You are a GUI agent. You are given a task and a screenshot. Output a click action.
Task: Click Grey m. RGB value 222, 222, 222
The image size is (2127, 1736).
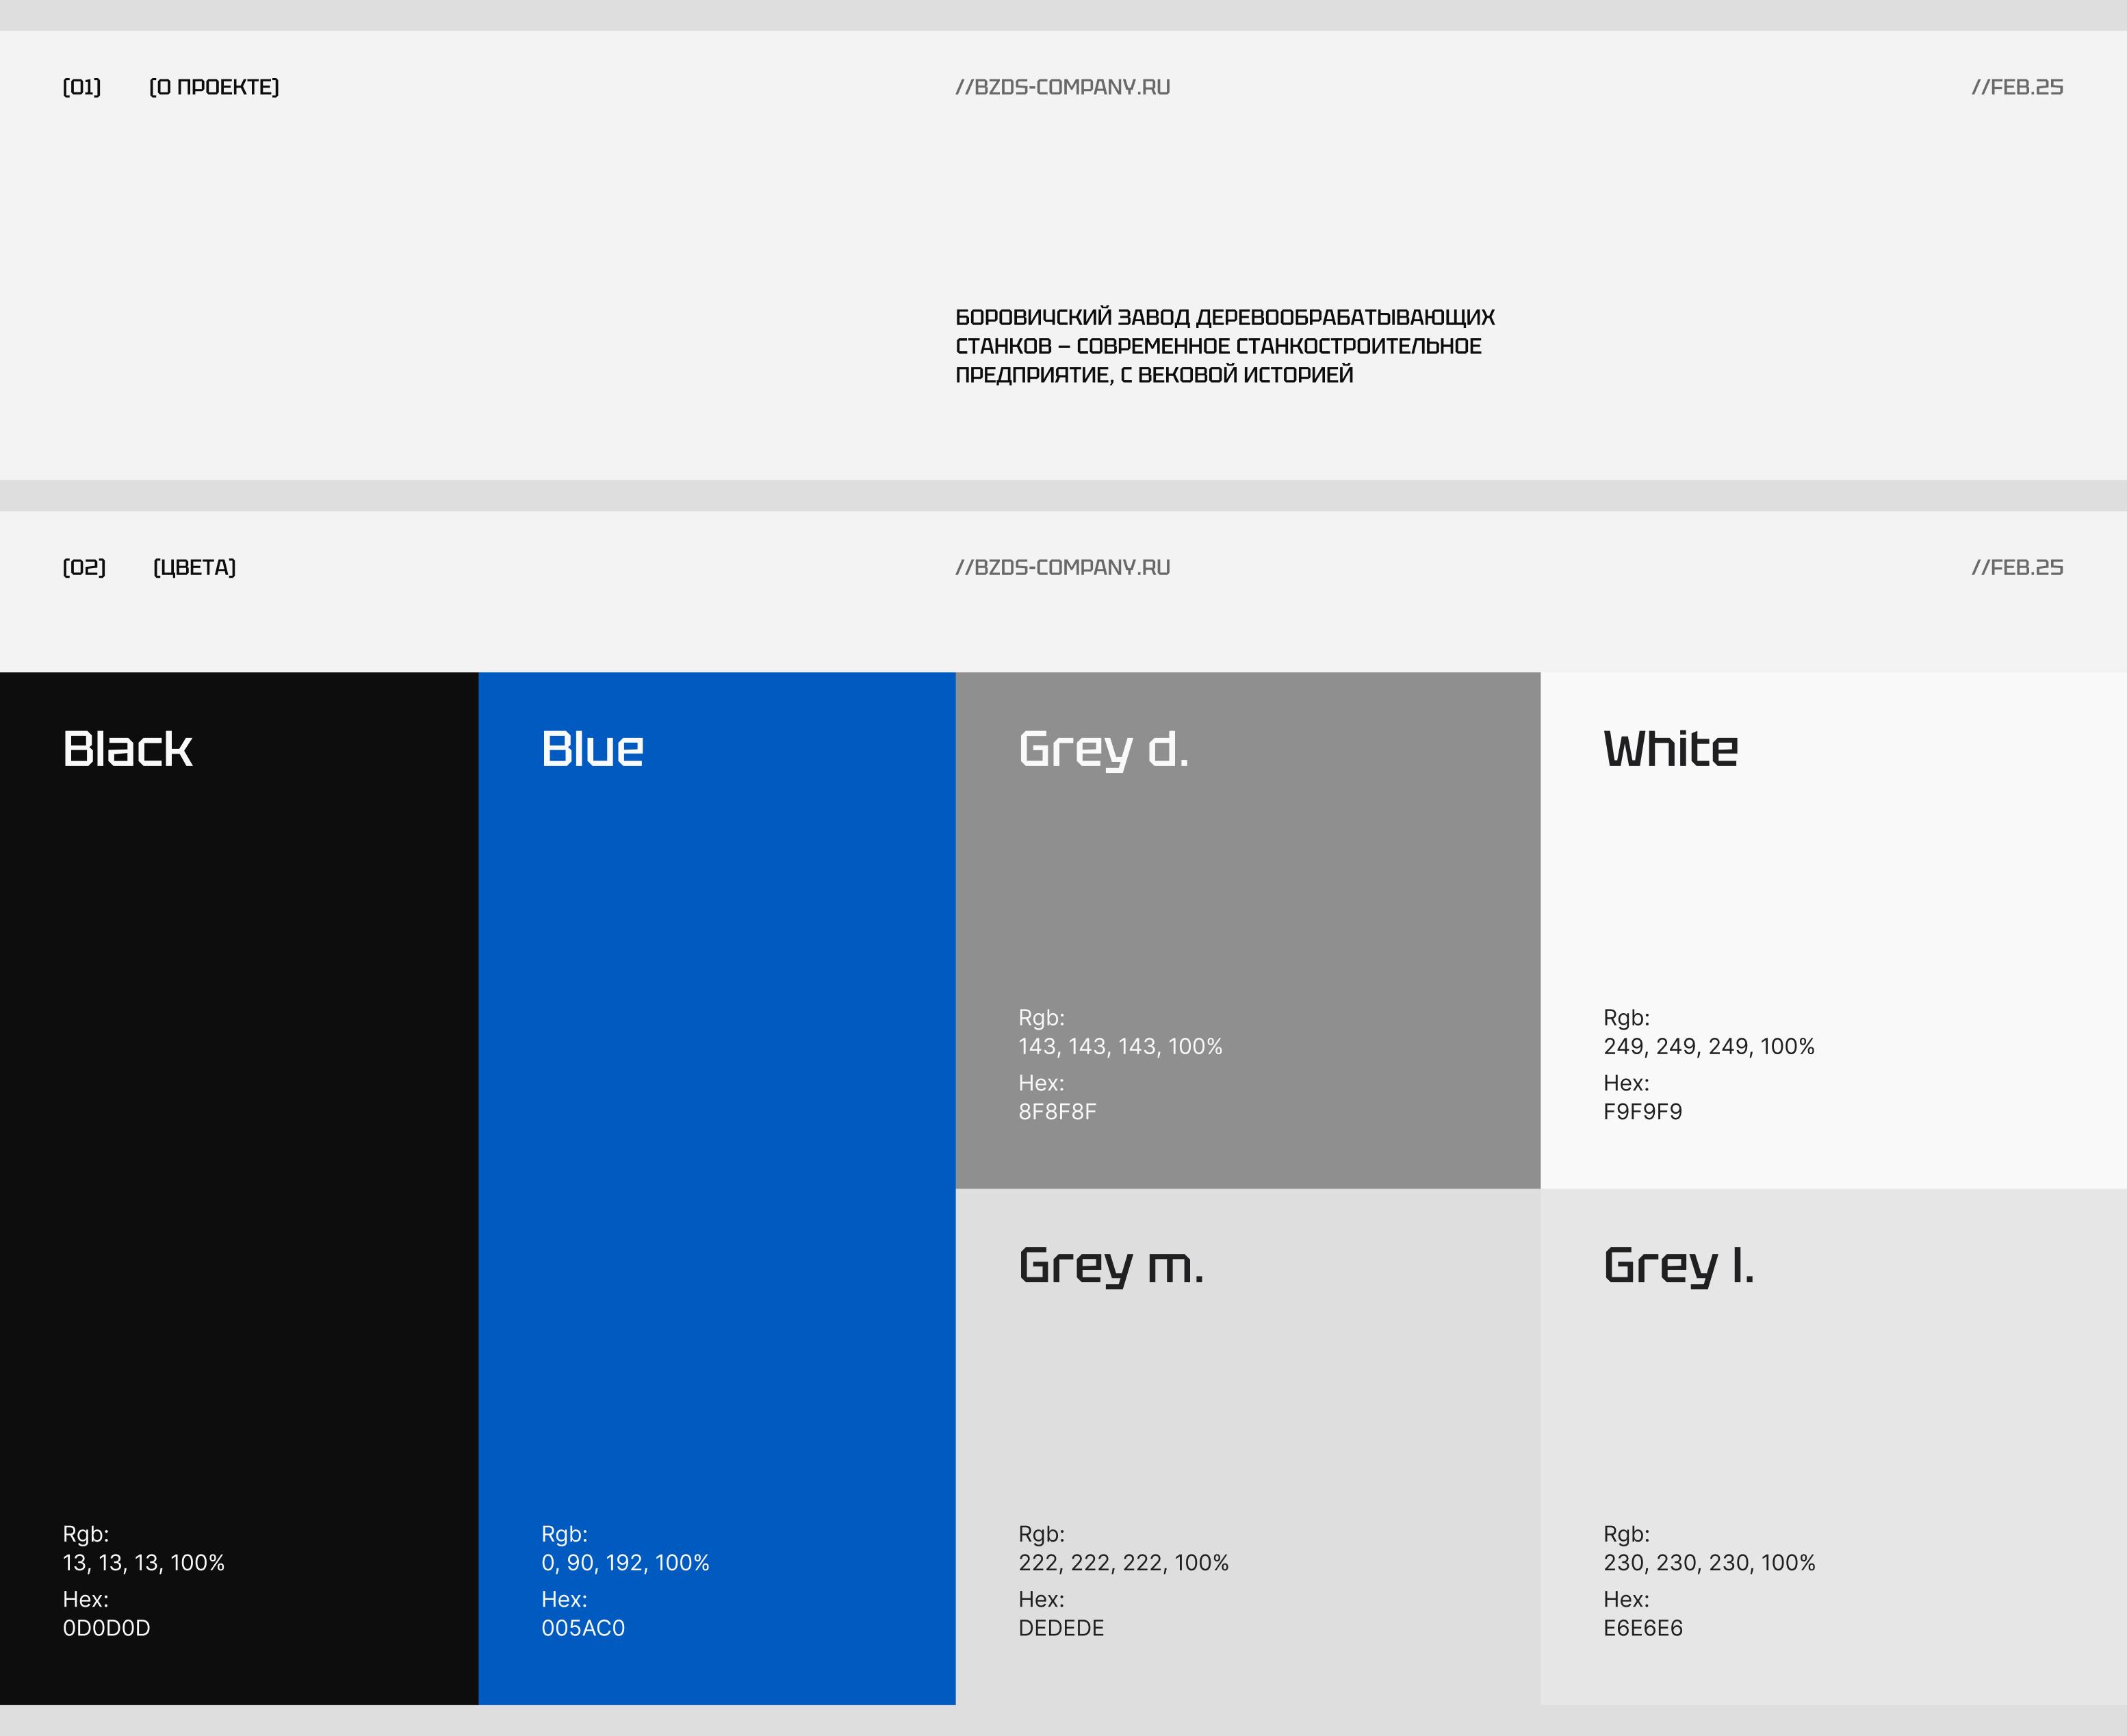click(x=1124, y=1562)
